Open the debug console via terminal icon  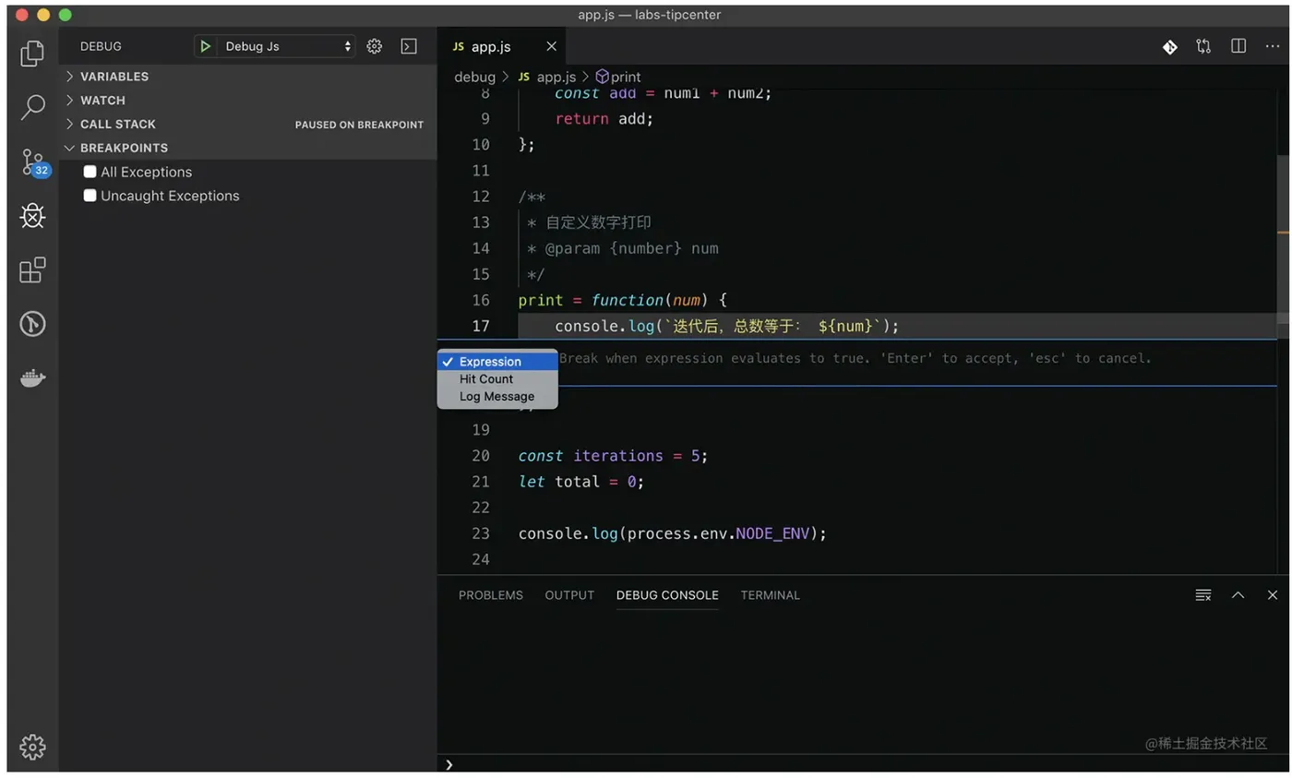point(408,46)
